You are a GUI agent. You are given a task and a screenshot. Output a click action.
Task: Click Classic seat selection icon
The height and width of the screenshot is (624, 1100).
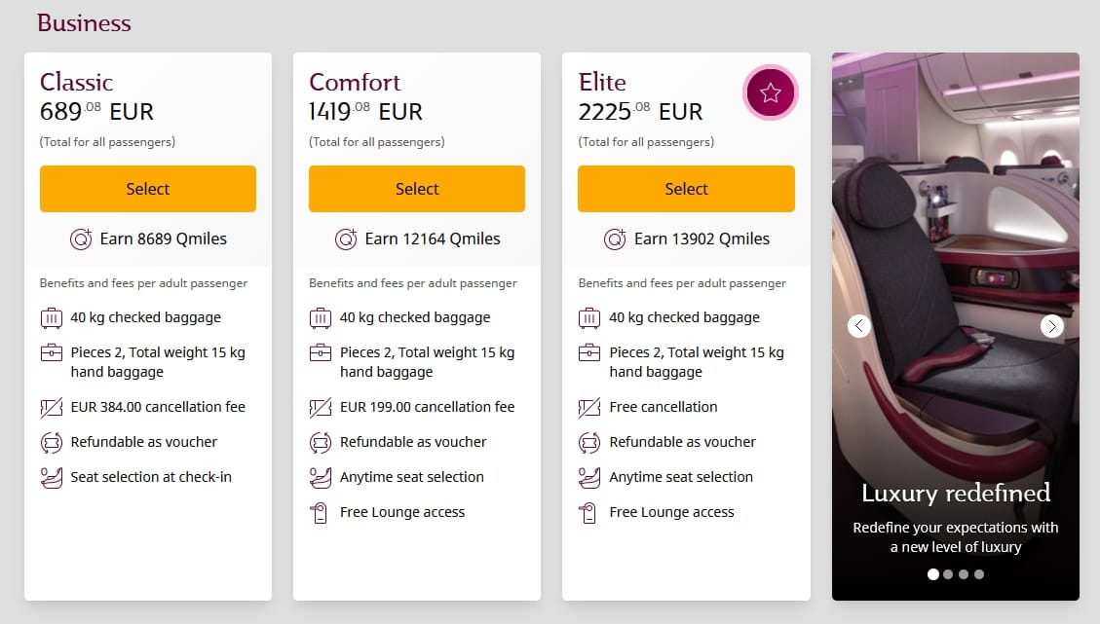click(52, 478)
